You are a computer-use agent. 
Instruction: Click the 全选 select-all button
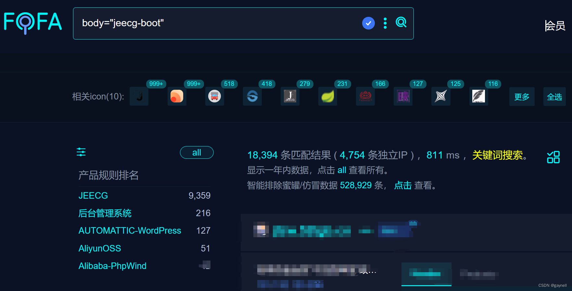pos(554,97)
